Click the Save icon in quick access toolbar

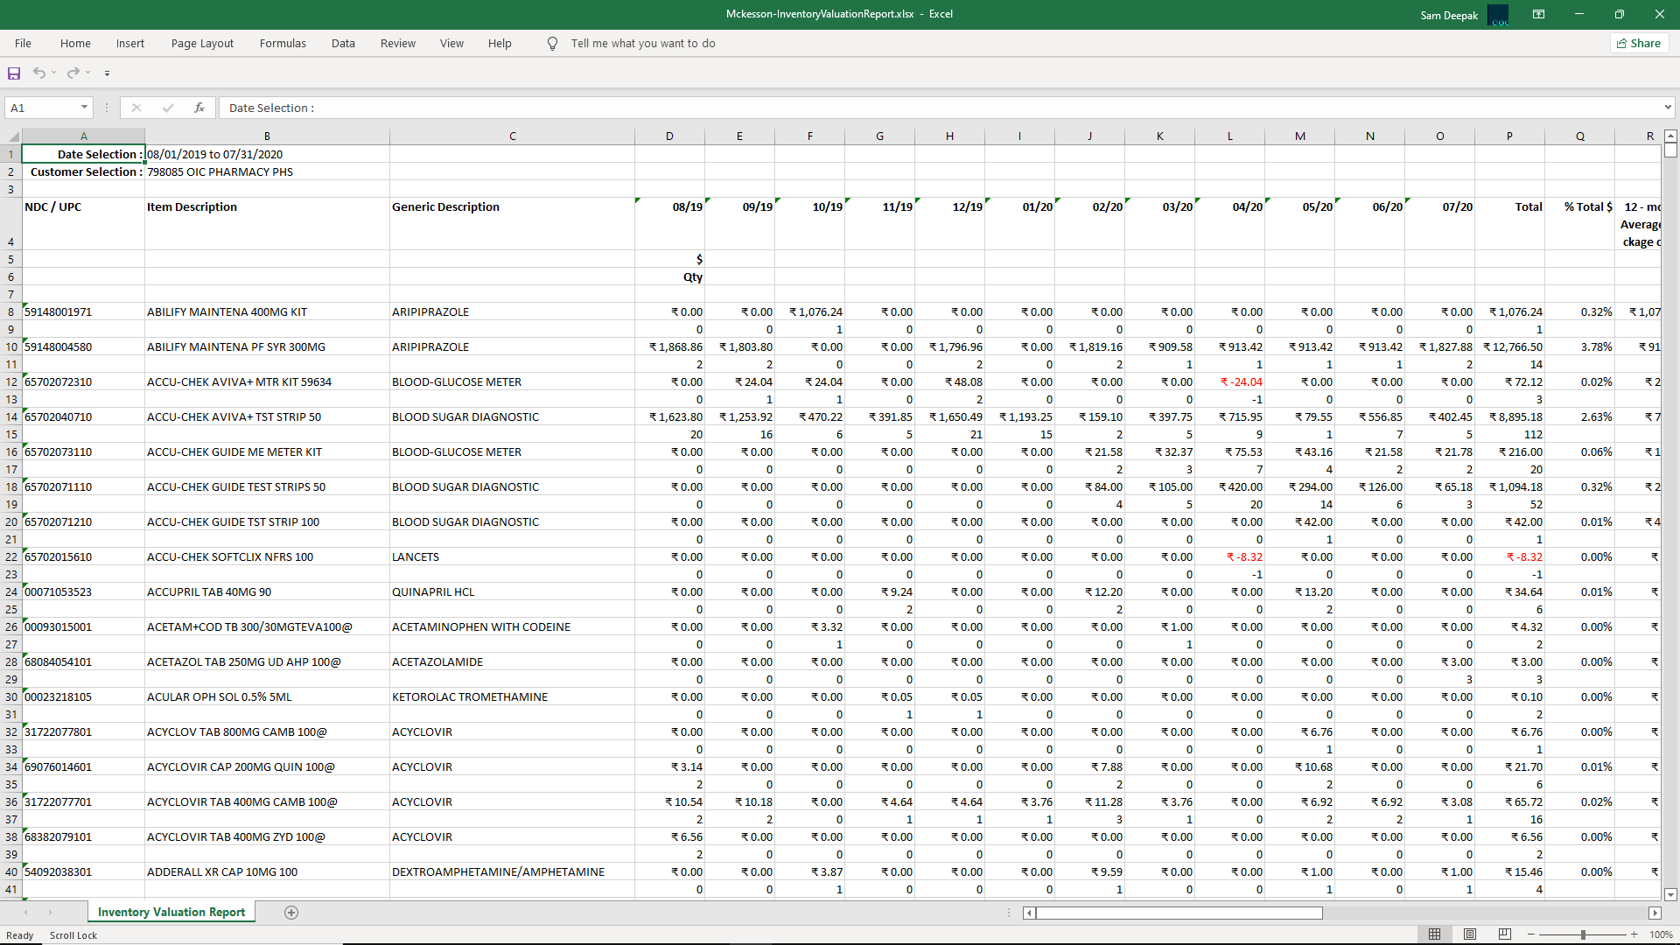(x=14, y=73)
